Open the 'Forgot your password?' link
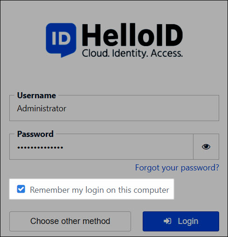 (177, 168)
